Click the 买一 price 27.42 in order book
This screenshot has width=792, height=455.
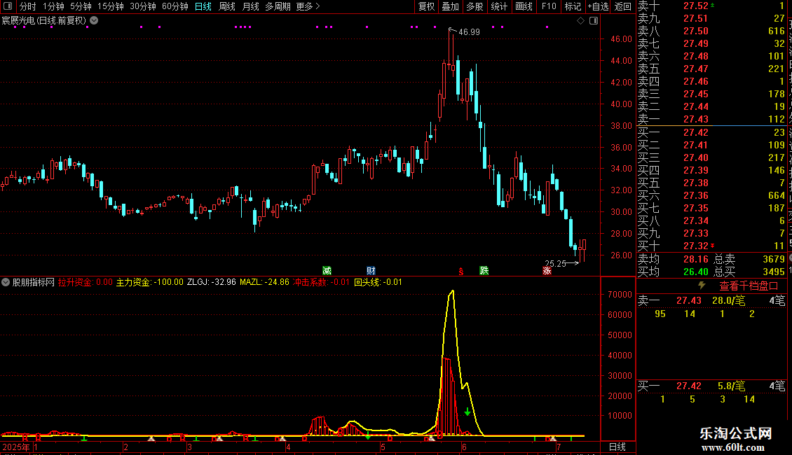click(695, 132)
